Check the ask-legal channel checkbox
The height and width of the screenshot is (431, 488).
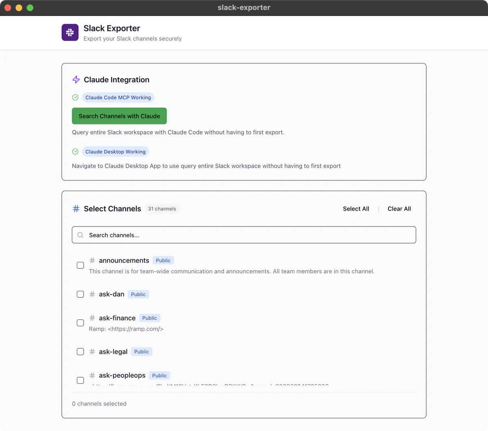(x=80, y=352)
